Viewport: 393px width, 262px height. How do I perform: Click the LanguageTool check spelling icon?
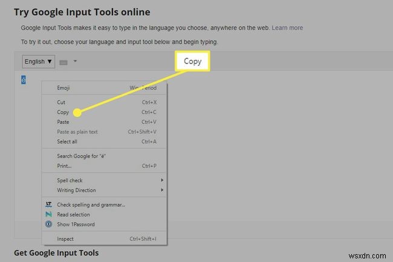coord(48,205)
